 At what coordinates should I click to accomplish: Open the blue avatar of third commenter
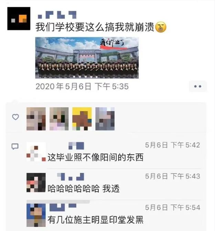tap(36, 215)
